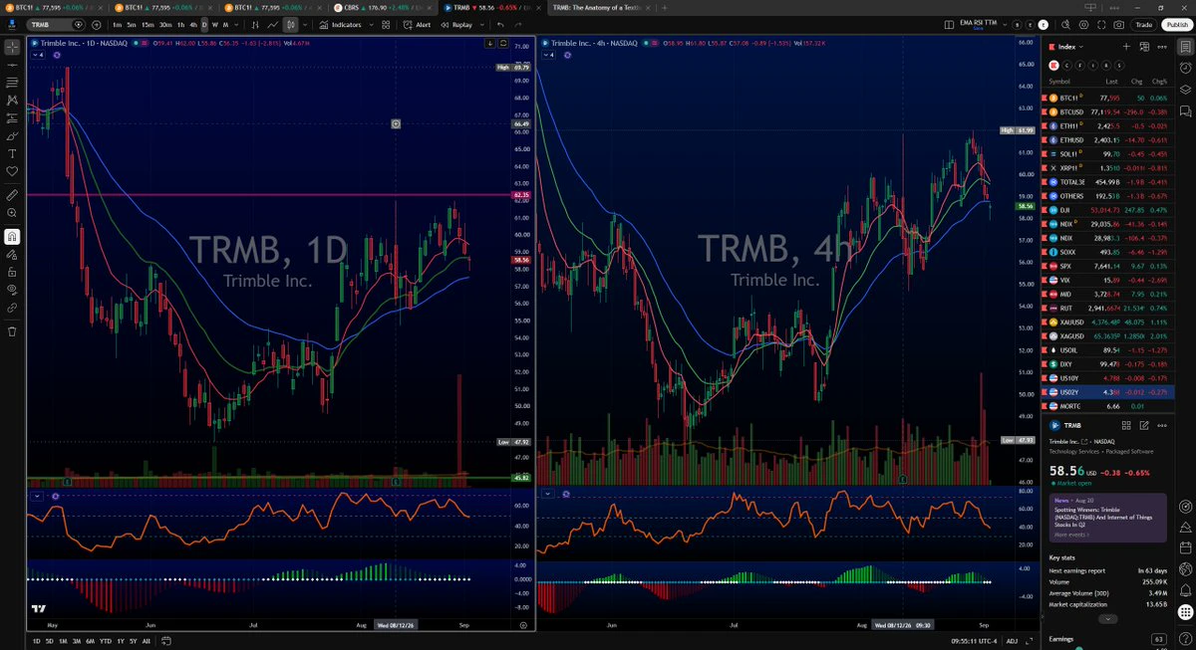Open the zoom-in magnifier tool
Image resolution: width=1196 pixels, height=650 pixels.
(12, 212)
